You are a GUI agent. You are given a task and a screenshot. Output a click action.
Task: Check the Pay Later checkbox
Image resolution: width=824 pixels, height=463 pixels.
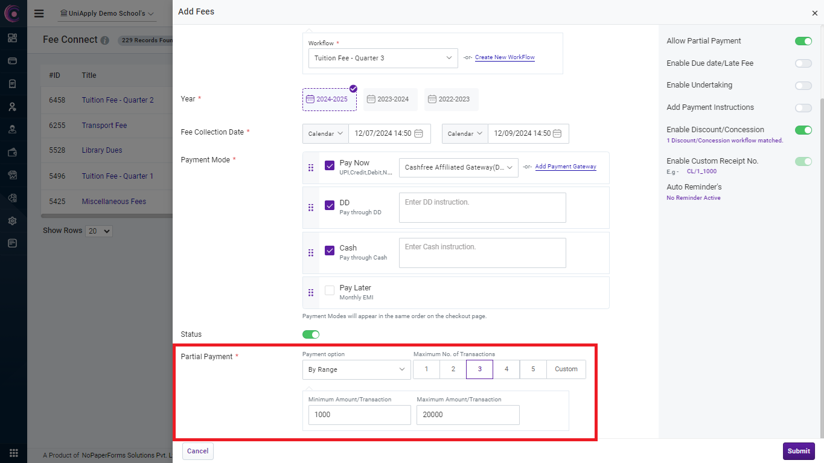tap(330, 290)
